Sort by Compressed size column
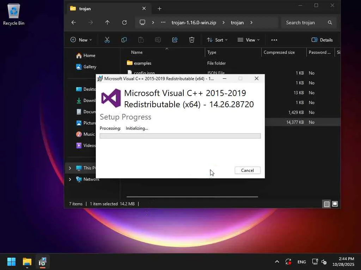Screen dimensions: 361x270 284,52
